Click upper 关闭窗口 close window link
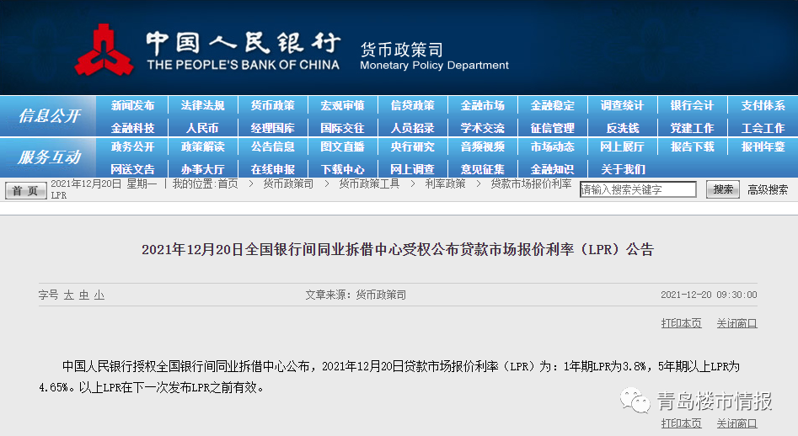 [x=737, y=323]
